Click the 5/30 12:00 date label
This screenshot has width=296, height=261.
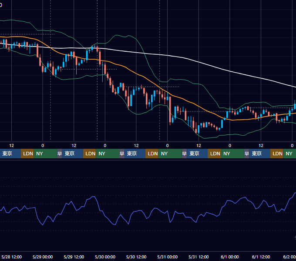(136, 257)
